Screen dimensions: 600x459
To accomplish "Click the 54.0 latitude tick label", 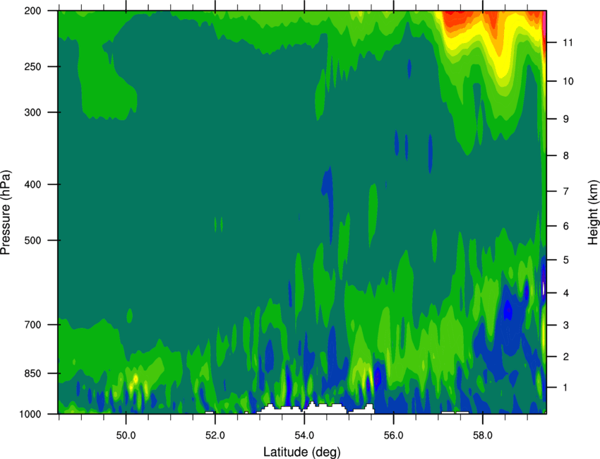I will [x=305, y=436].
